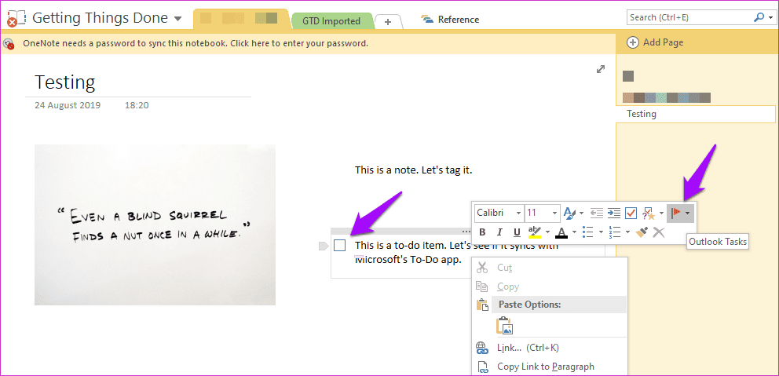779x376 pixels.
Task: Click the Format Painter brush
Action: (642, 232)
